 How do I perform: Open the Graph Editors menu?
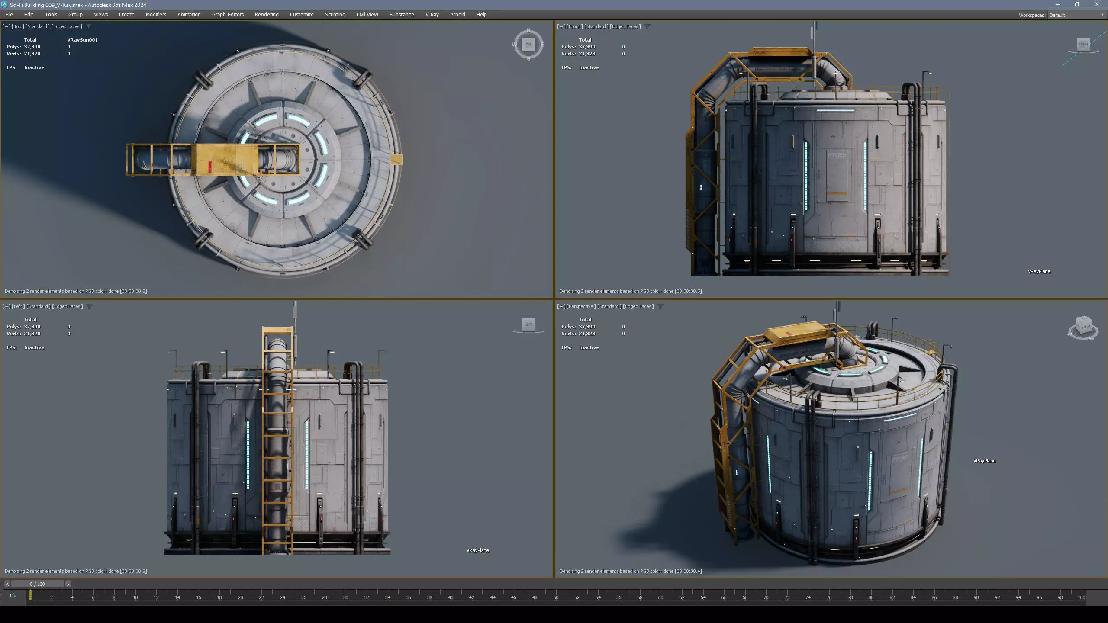click(x=228, y=15)
